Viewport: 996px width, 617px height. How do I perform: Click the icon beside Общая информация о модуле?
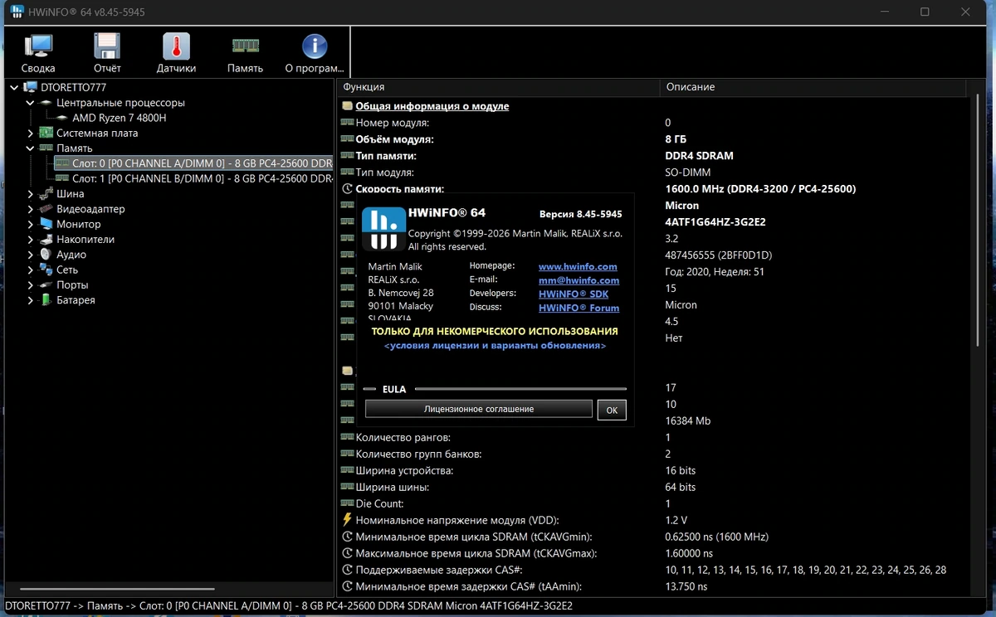(x=348, y=106)
